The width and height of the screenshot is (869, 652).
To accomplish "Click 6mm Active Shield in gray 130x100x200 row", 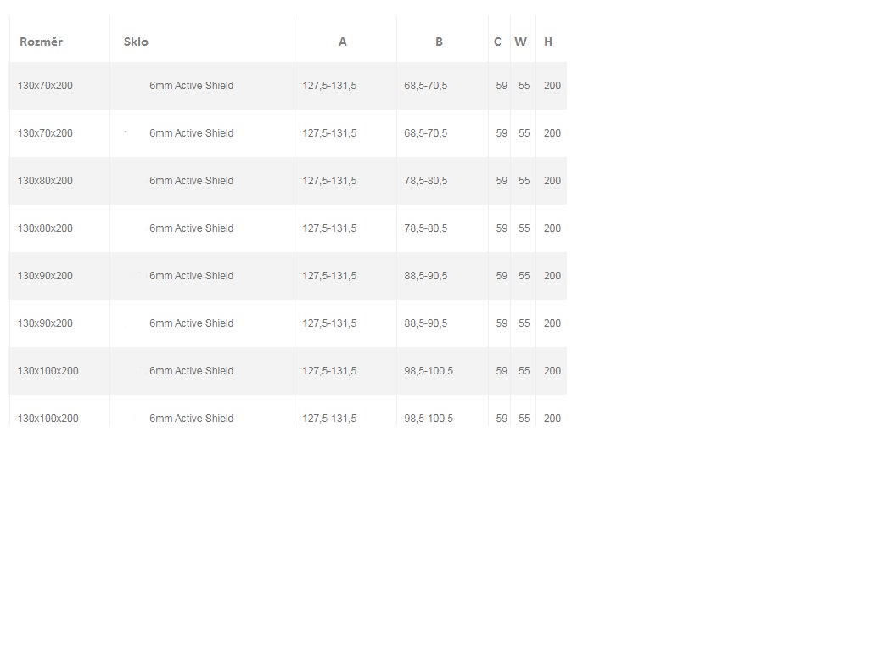I will 191,371.
